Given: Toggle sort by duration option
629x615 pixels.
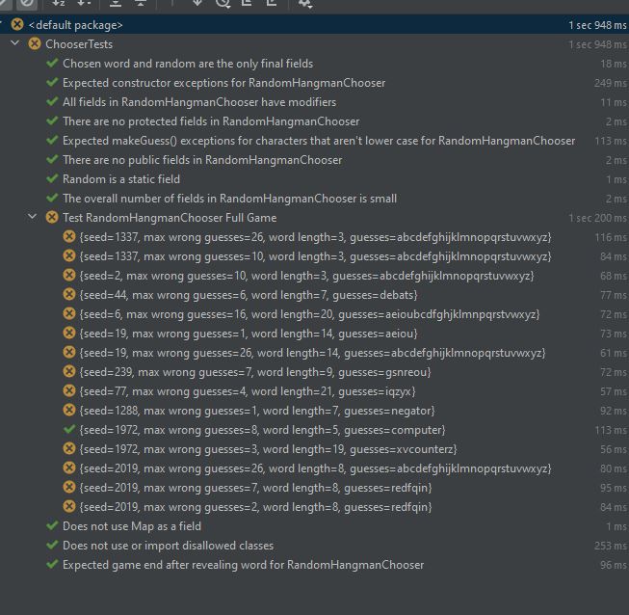Looking at the screenshot, I should tap(85, 4).
